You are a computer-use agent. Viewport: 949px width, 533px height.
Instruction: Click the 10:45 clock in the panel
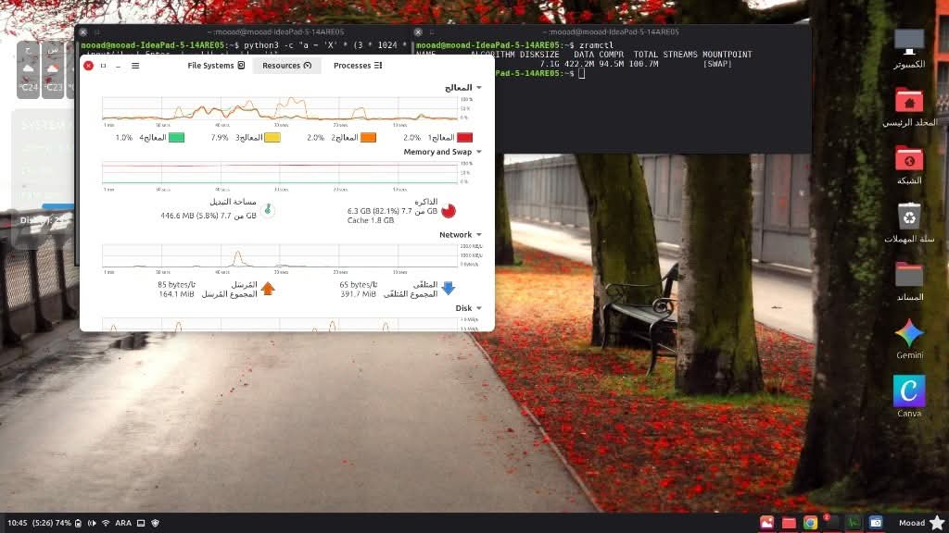[x=18, y=523]
